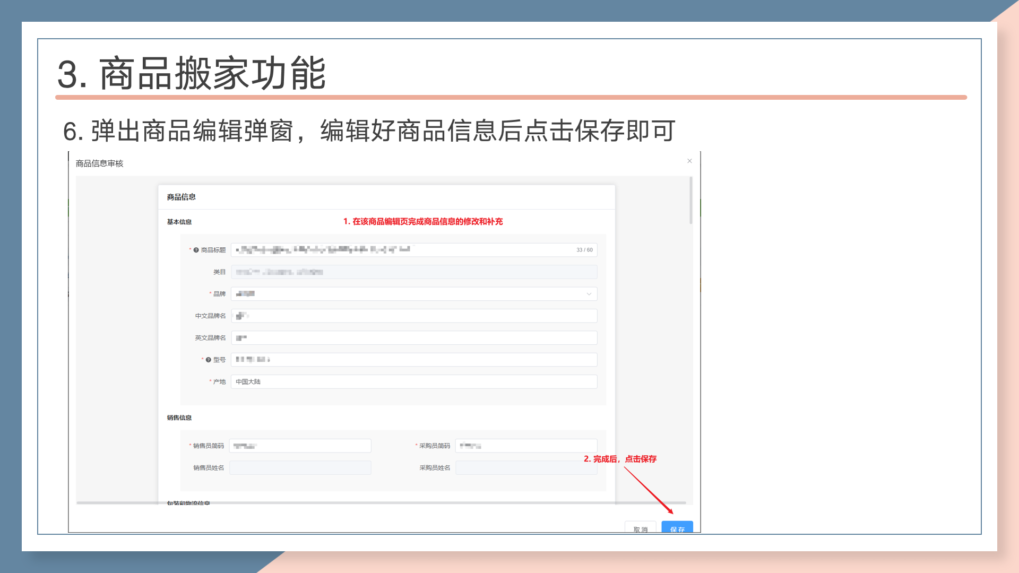Click the 销售员简码 input box
This screenshot has height=573, width=1019.
pyautogui.click(x=300, y=446)
